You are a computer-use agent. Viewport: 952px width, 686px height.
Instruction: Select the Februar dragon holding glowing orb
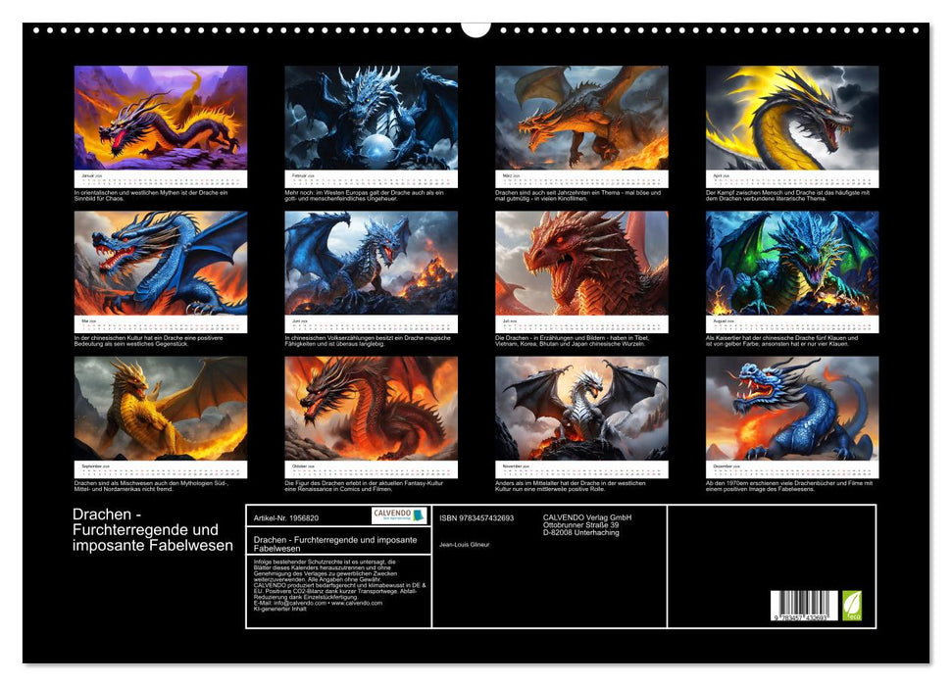[x=371, y=118]
